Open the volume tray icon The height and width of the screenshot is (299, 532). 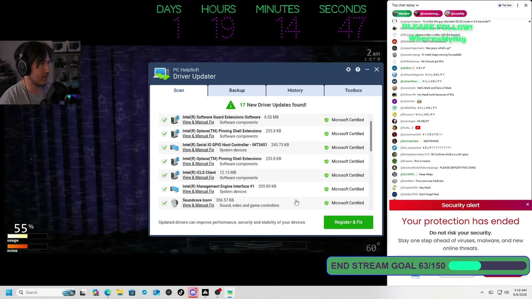point(507,292)
